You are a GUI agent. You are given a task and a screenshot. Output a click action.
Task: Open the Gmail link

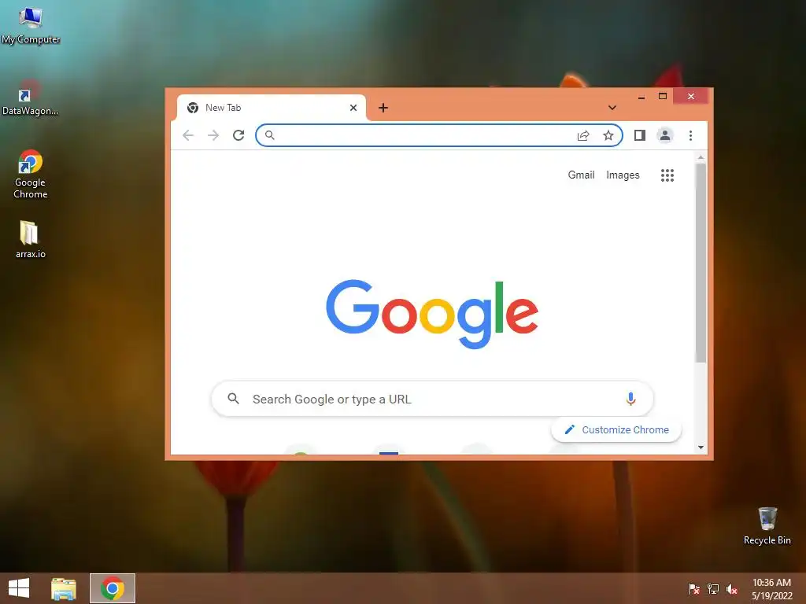pos(582,175)
